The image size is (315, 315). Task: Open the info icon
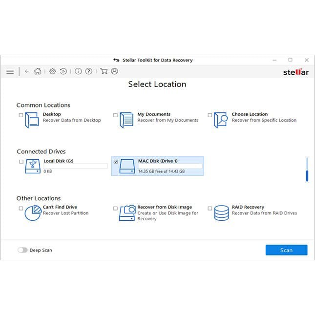click(78, 71)
